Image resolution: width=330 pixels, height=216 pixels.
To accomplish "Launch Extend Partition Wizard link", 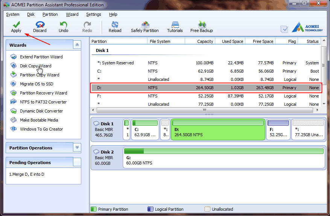I will click(x=41, y=57).
